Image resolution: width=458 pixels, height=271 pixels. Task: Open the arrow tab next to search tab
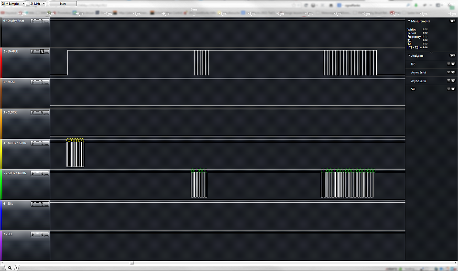(x=17, y=268)
